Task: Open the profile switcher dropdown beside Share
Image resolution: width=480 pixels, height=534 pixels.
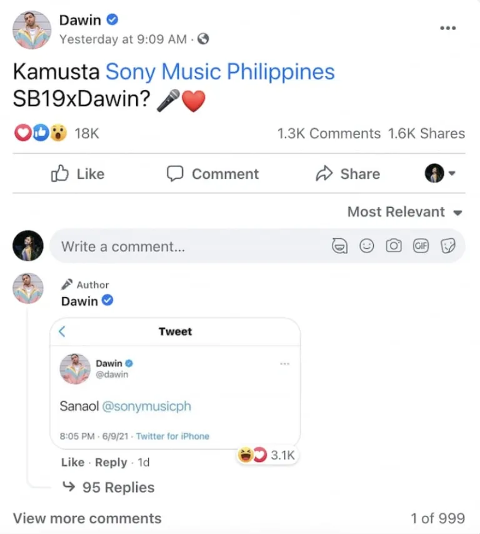Action: coord(441,174)
